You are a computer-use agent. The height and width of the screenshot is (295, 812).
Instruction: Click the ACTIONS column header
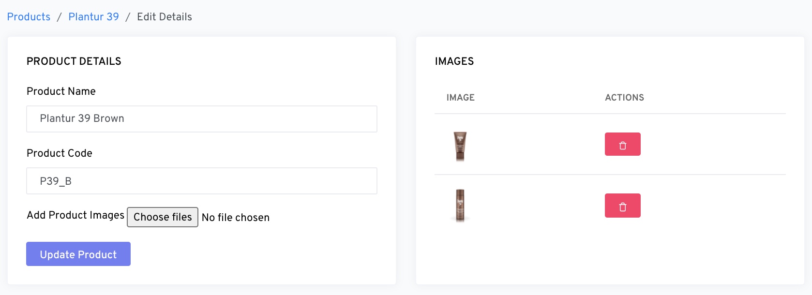[624, 98]
